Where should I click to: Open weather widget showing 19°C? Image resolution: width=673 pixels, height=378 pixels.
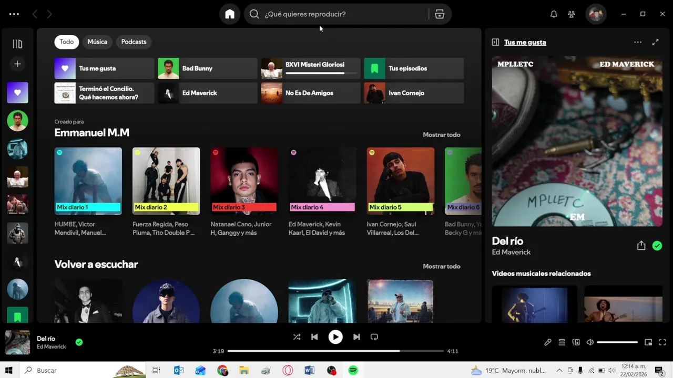(x=508, y=371)
